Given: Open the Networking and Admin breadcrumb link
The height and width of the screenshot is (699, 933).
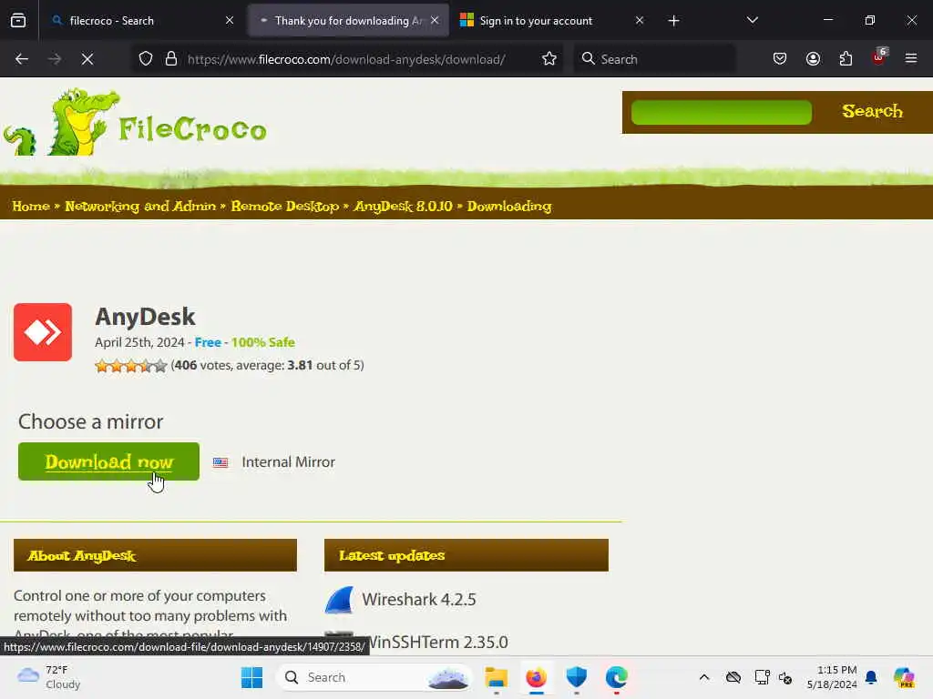Looking at the screenshot, I should (x=140, y=207).
